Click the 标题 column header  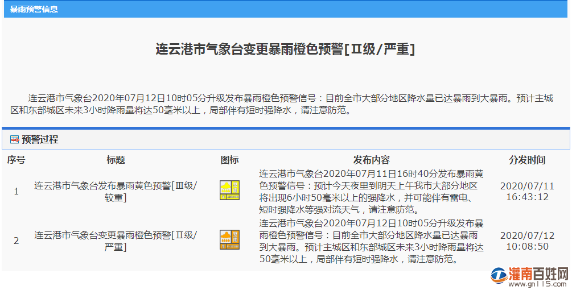click(116, 160)
